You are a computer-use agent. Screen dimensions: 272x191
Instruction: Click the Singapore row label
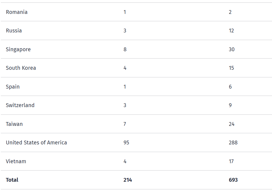18,49
